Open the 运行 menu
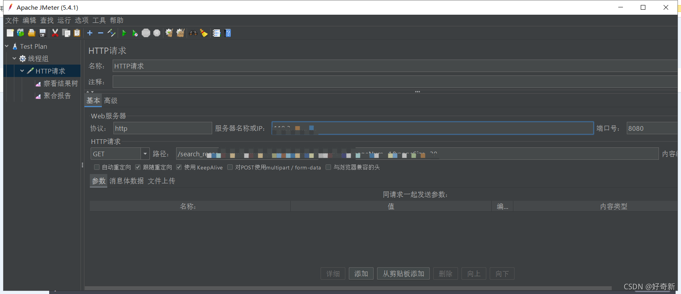The width and height of the screenshot is (681, 294). pyautogui.click(x=64, y=20)
